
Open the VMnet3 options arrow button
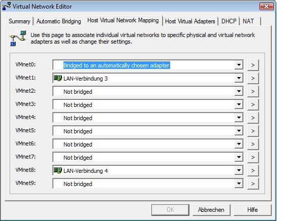[253, 104]
